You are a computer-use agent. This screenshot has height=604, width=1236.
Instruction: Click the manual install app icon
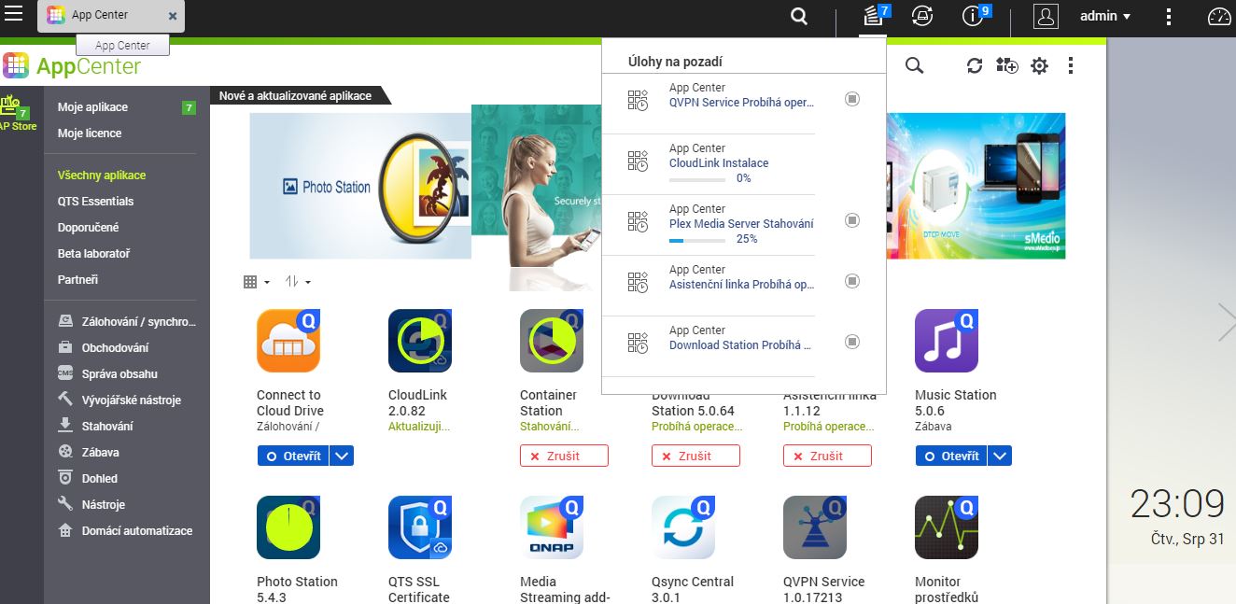click(x=1007, y=65)
